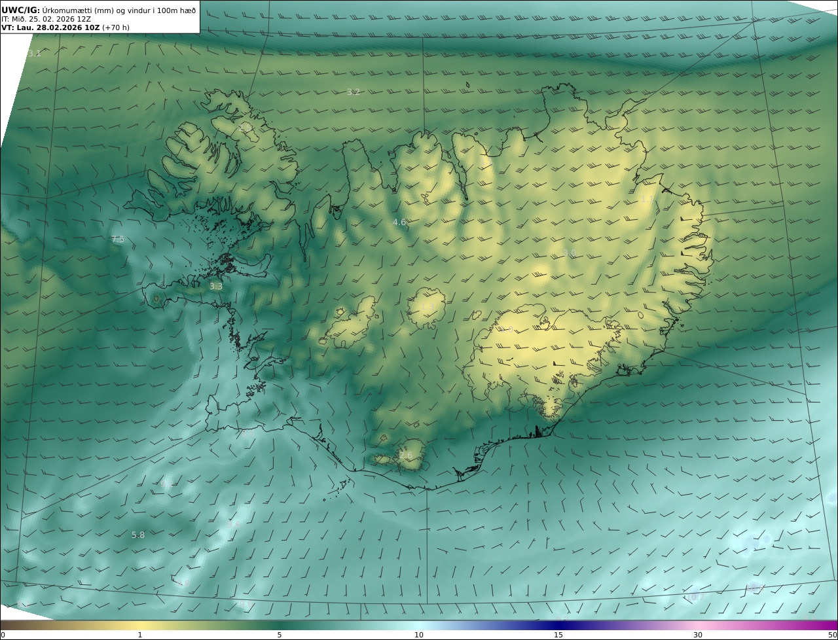Click the '3.3' value on the map
Screen dimensions: 838x640
(216, 287)
